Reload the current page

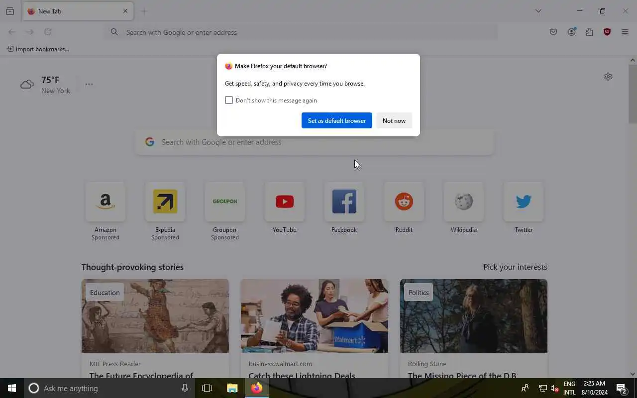click(48, 32)
